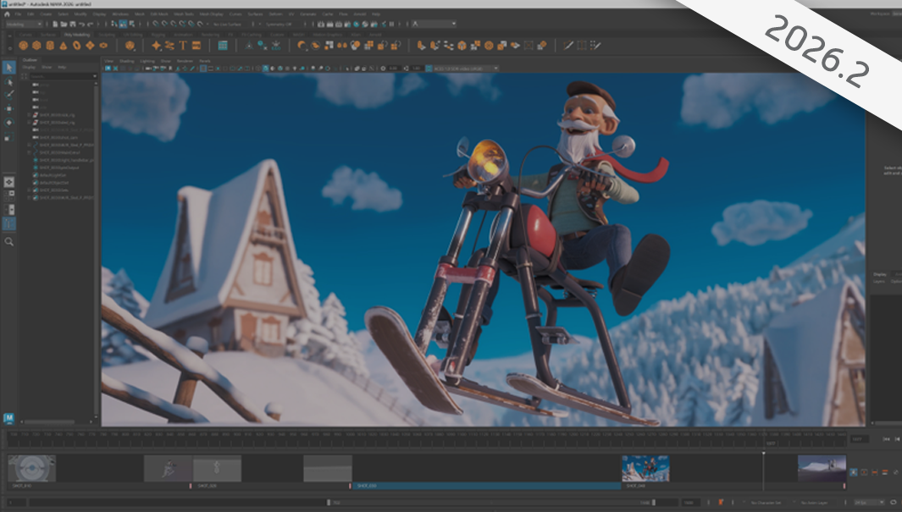Activate the Lasso Select tool
902x512 pixels.
coord(8,82)
